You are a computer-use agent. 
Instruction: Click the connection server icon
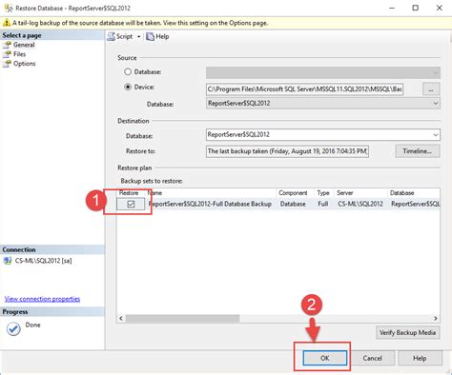(7, 261)
